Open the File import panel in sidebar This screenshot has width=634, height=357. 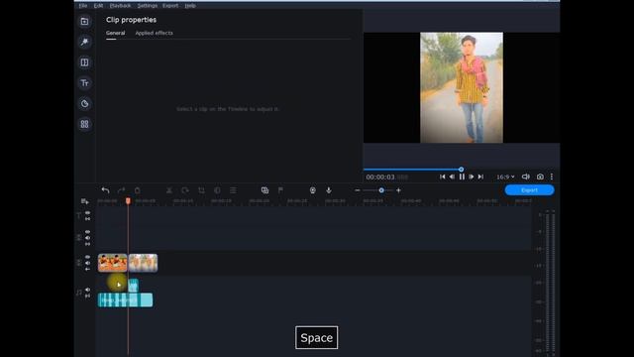pos(84,22)
